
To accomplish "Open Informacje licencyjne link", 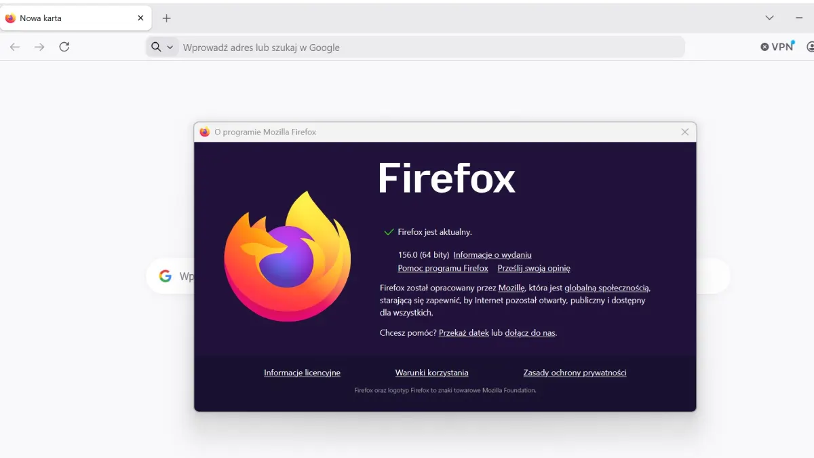I will (x=302, y=373).
